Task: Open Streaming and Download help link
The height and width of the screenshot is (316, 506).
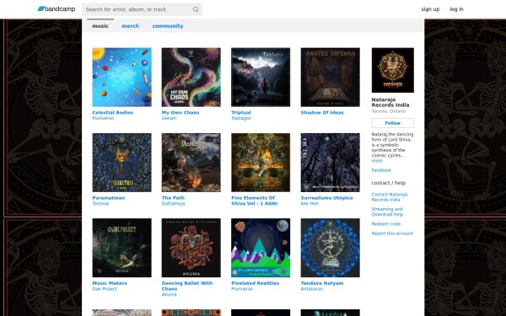Action: coord(387,212)
